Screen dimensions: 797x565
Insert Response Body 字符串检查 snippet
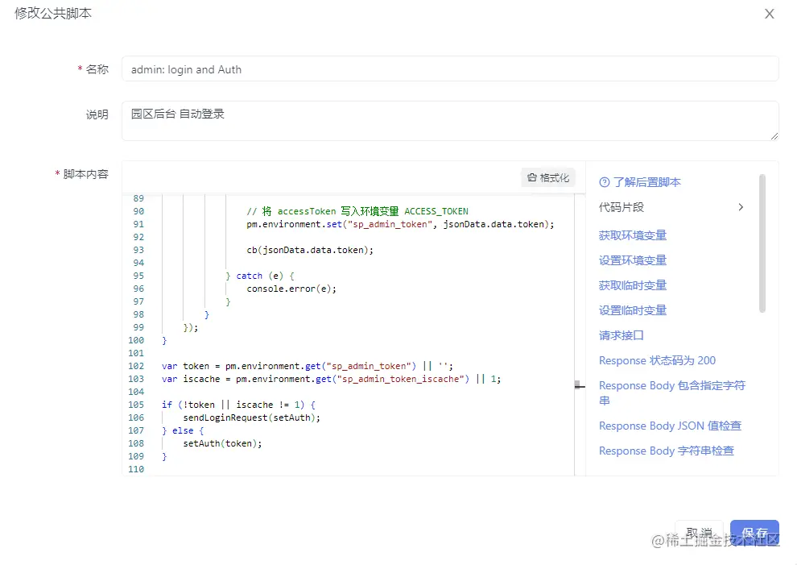[x=667, y=451]
